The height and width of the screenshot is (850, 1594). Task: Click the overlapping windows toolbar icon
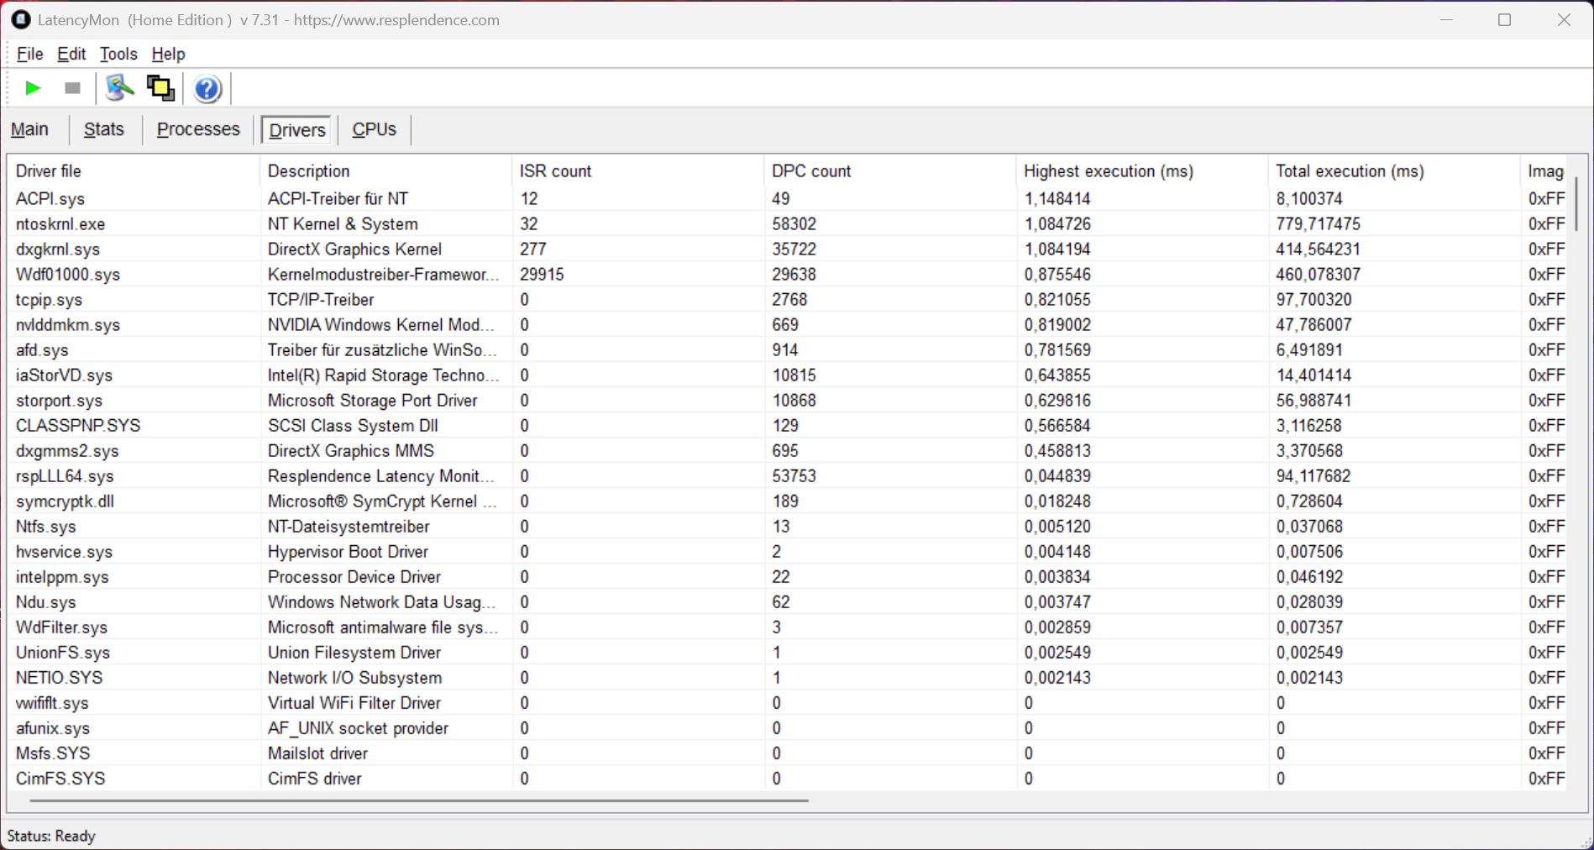(160, 88)
